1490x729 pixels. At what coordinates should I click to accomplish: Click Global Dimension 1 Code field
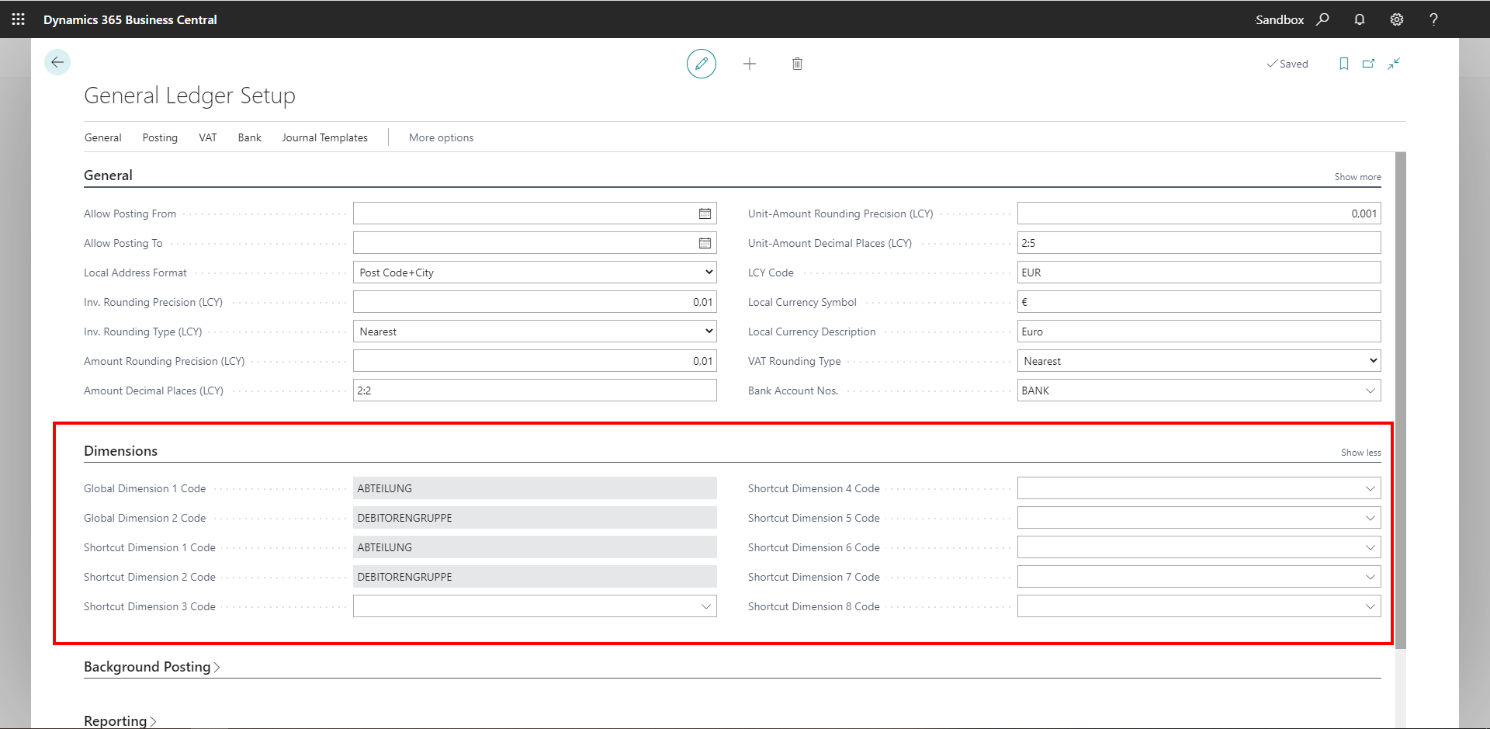[x=535, y=488]
